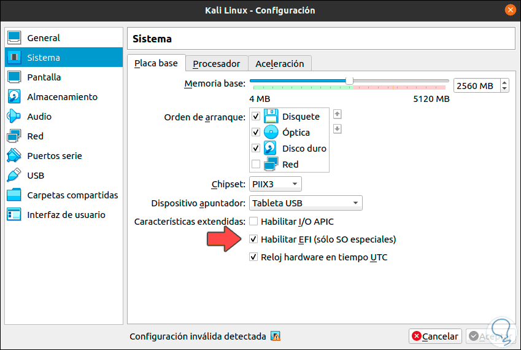Image resolution: width=521 pixels, height=350 pixels.
Task: Toggle Óptica boot checkbox
Action: [256, 132]
